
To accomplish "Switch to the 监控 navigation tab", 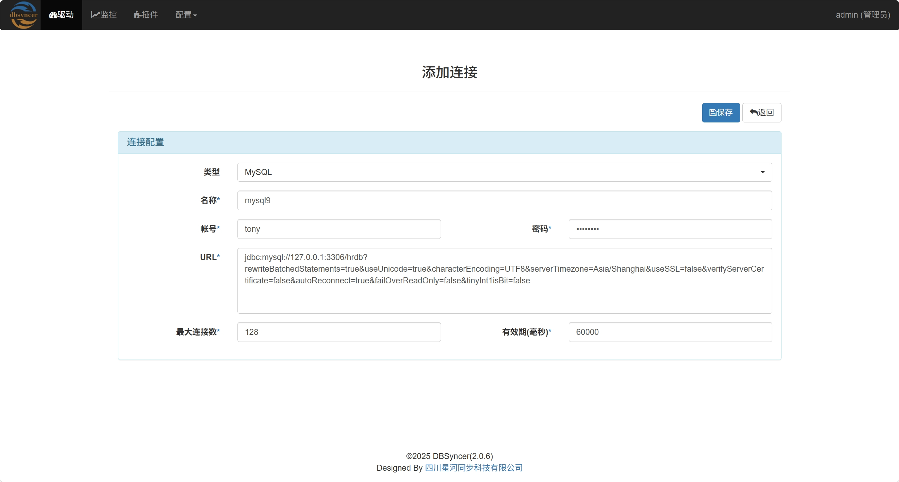I will 104,15.
